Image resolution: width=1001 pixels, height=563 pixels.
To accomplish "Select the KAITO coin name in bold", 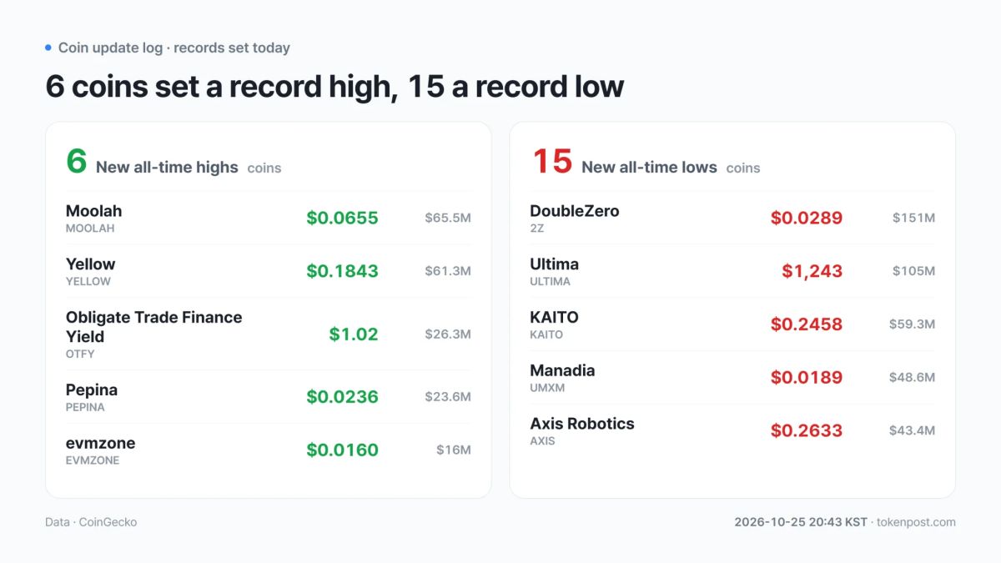I will 554,318.
